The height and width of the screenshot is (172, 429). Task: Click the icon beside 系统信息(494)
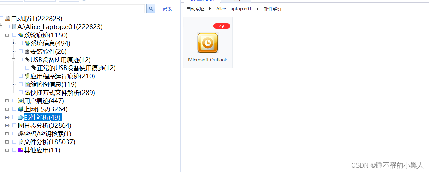[27, 43]
